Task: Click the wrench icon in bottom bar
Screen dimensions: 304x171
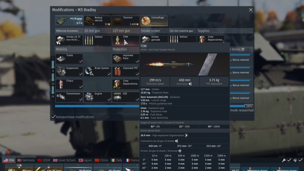Action: coord(284,160)
